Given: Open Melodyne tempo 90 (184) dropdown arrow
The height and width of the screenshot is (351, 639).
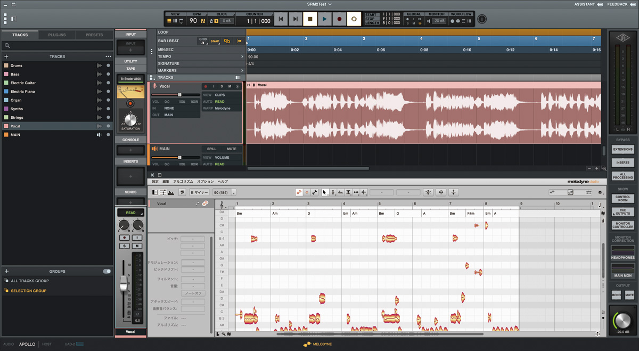Looking at the screenshot, I should pos(234,193).
